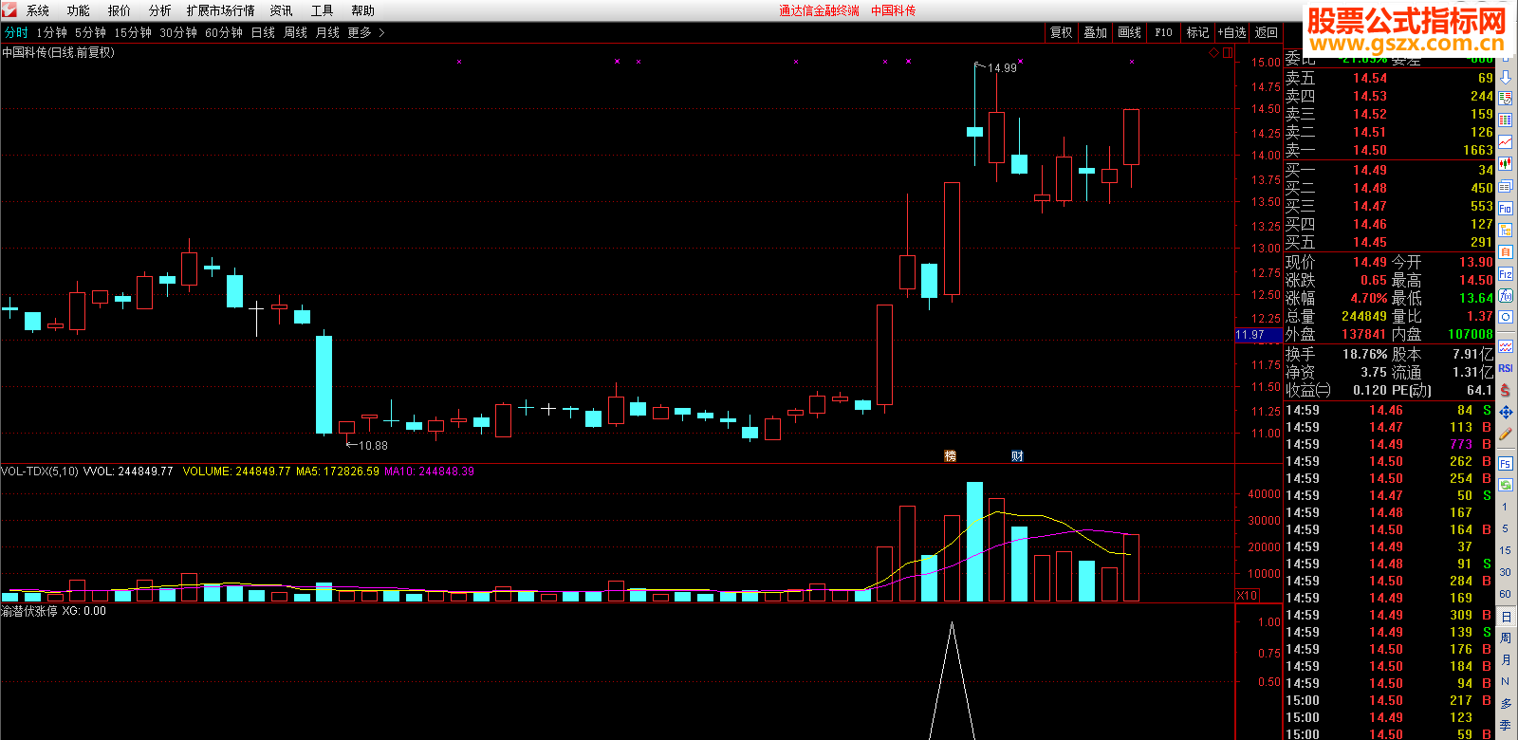Click the F5 sidebar icon

point(1506,464)
